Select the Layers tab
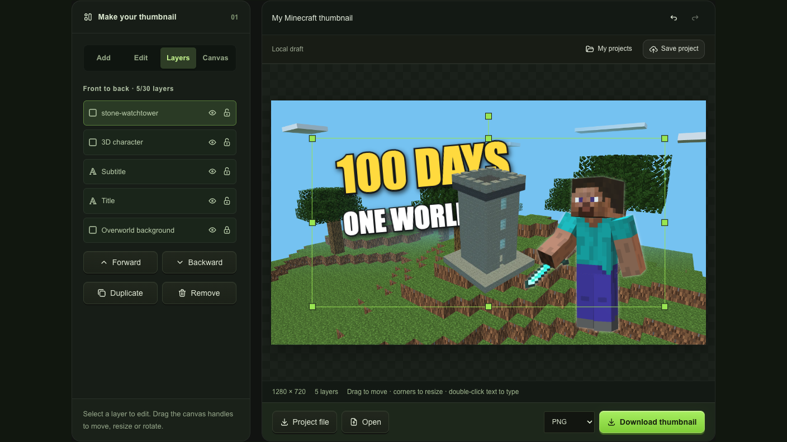Viewport: 787px width, 442px height. point(178,58)
